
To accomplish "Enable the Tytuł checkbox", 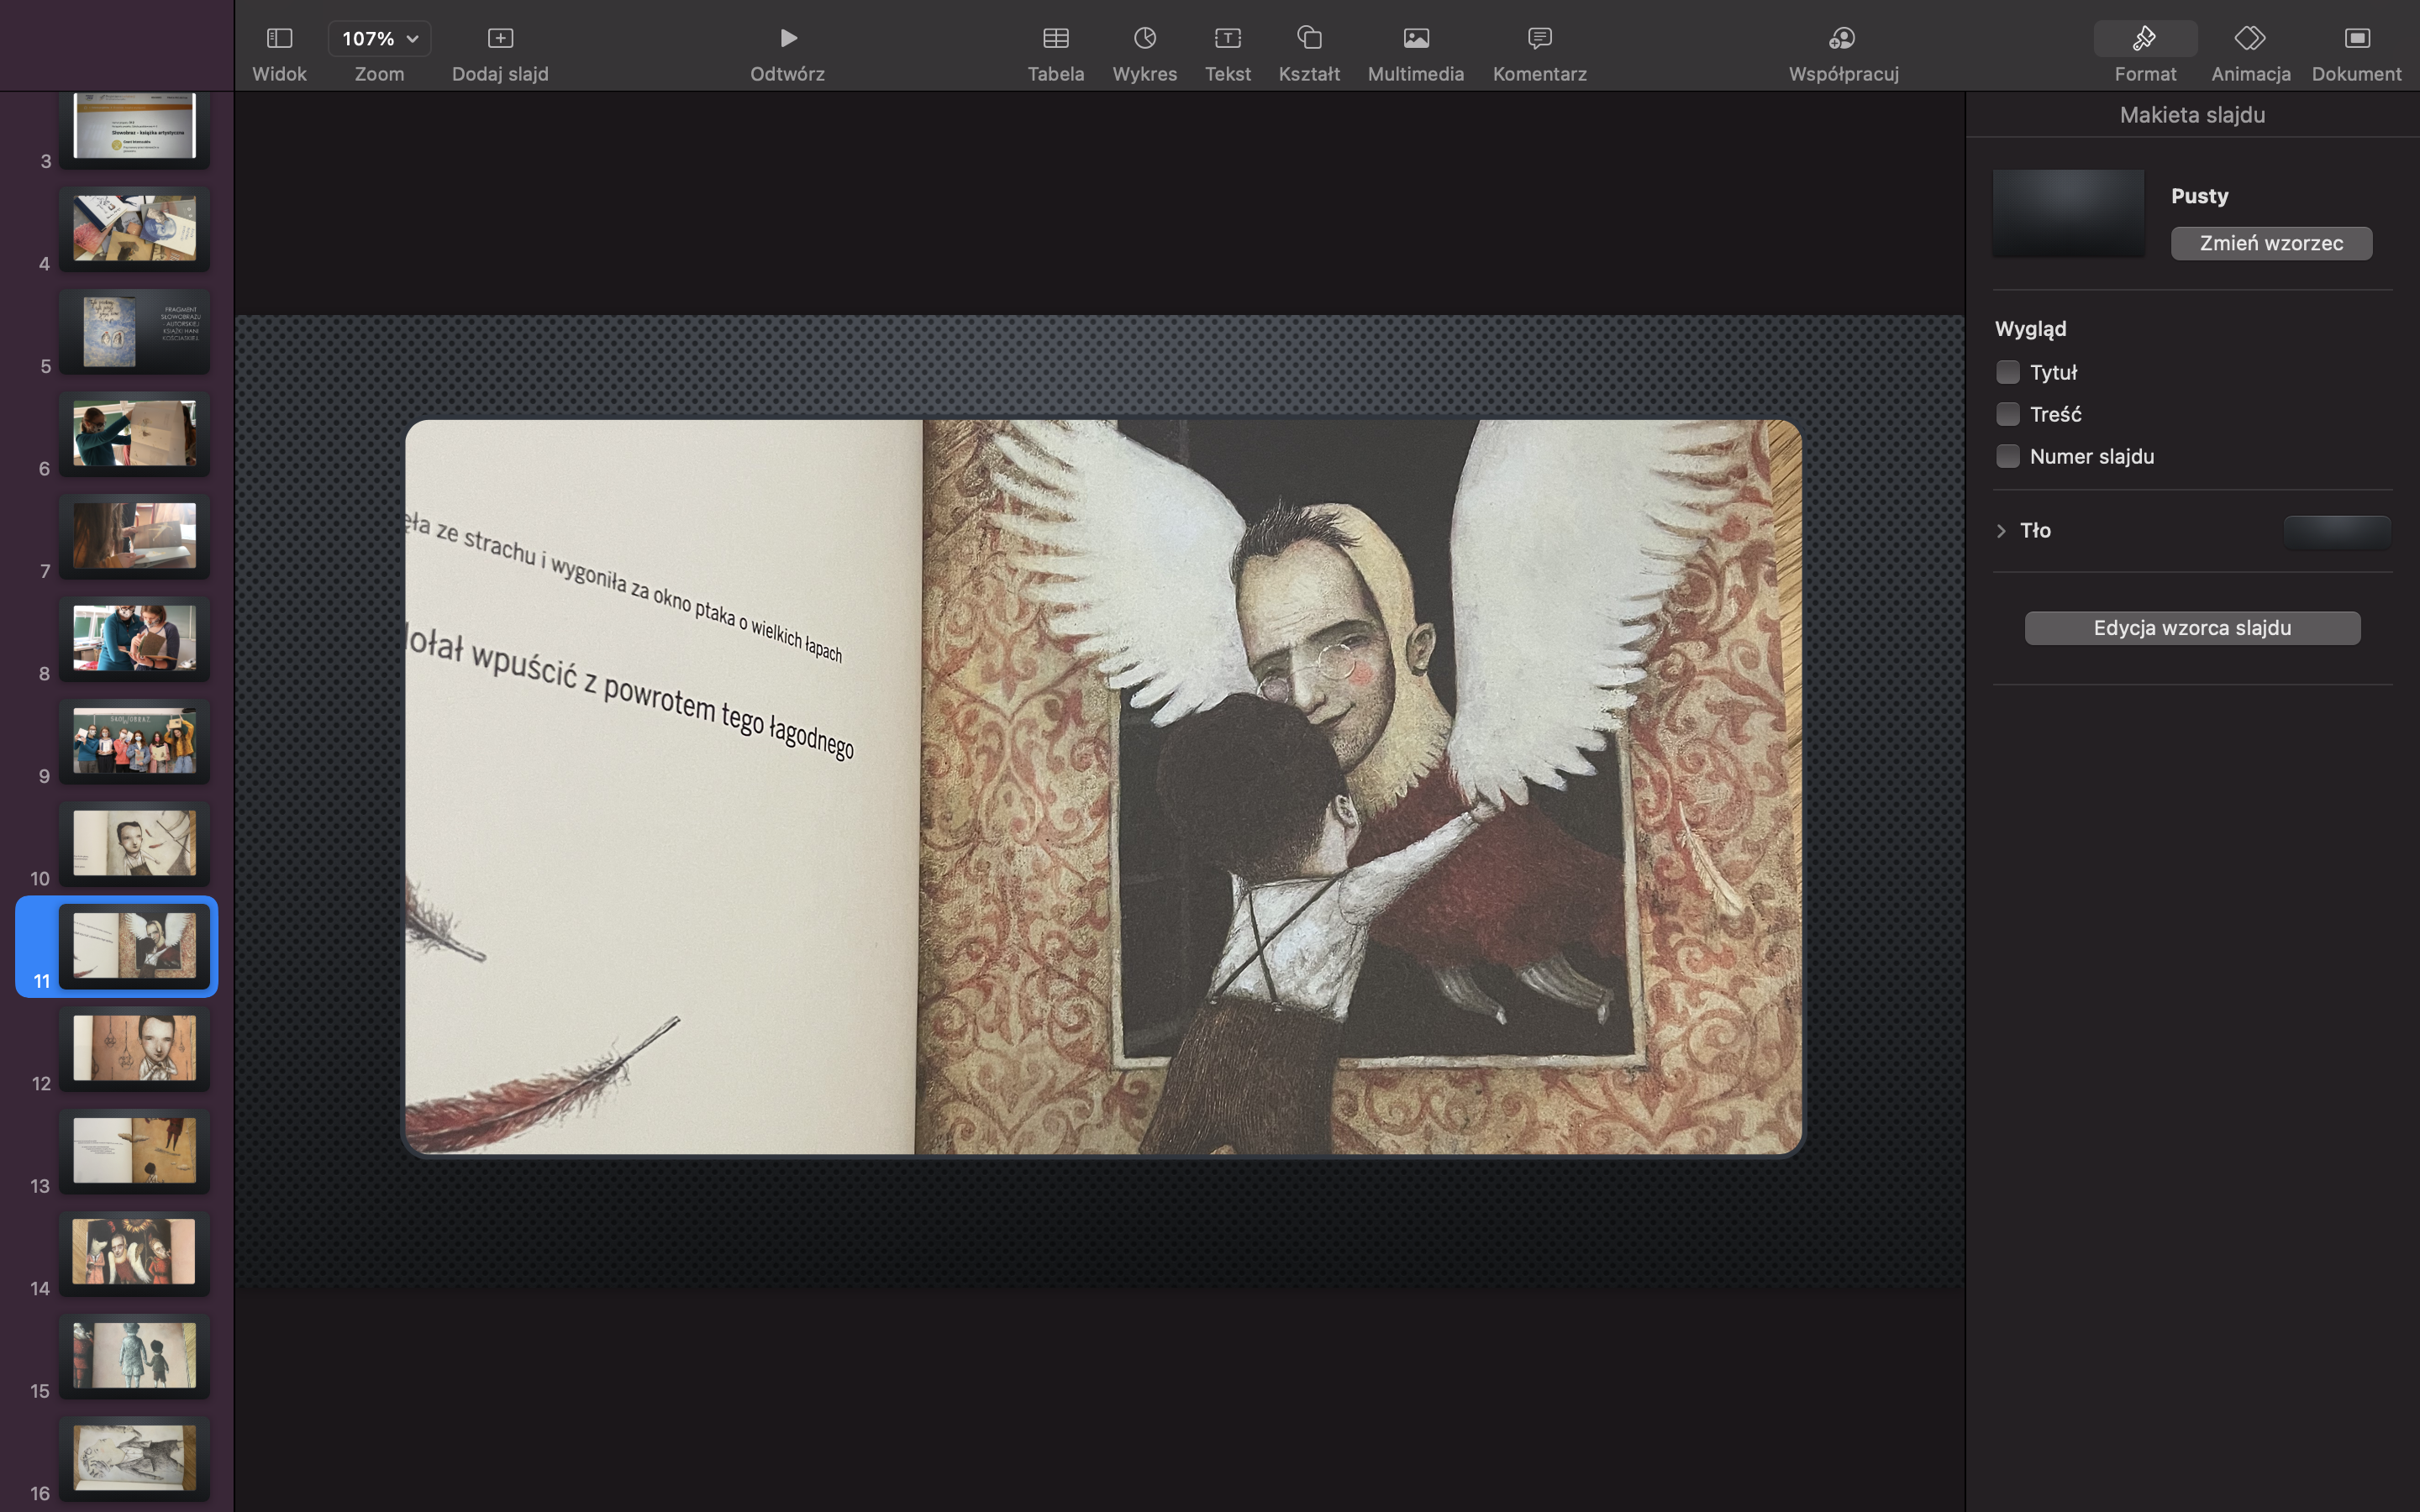I will pyautogui.click(x=2007, y=372).
